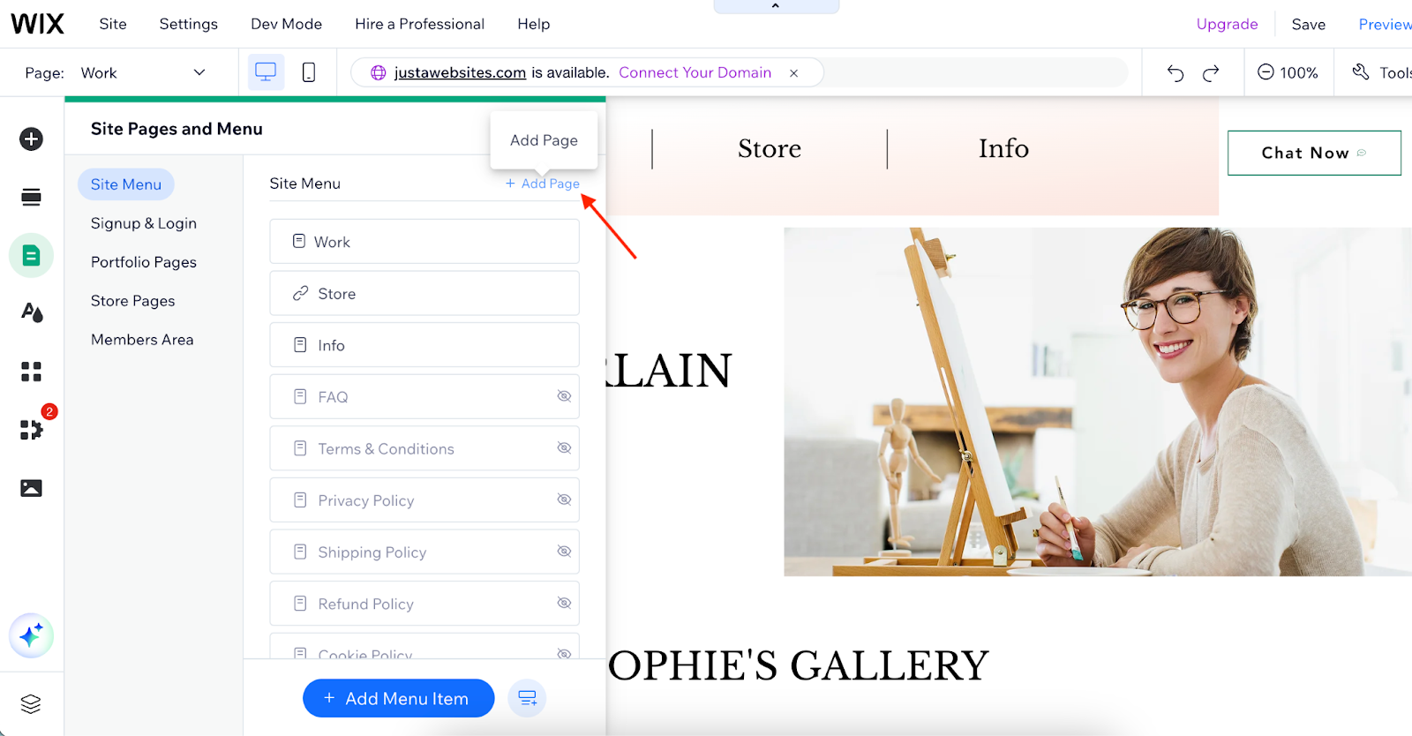1412x736 pixels.
Task: Select the Store menu item in the list
Action: click(x=424, y=293)
